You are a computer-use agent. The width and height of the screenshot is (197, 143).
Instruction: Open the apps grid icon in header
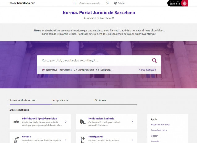74,3
